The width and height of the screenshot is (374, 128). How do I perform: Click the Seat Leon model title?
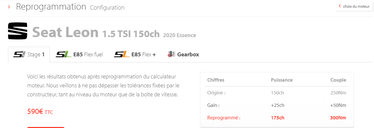65,32
